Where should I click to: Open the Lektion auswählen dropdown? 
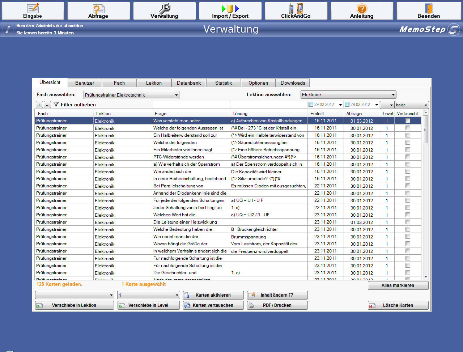tap(393, 95)
